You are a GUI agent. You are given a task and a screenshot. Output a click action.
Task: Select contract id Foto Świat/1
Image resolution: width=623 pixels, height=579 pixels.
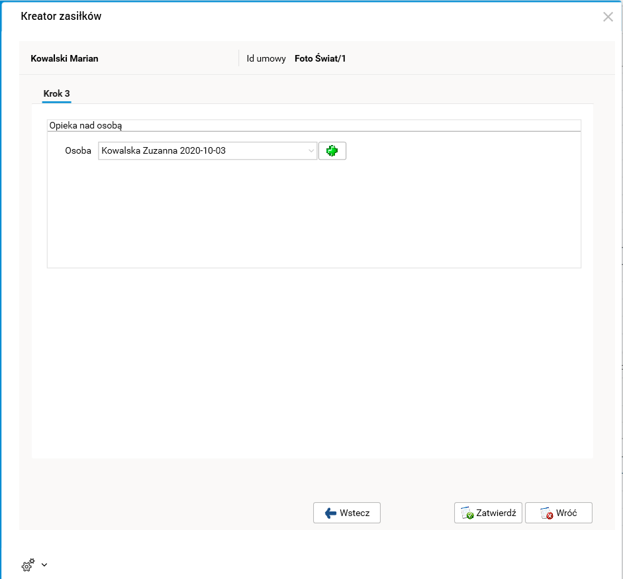coord(320,58)
